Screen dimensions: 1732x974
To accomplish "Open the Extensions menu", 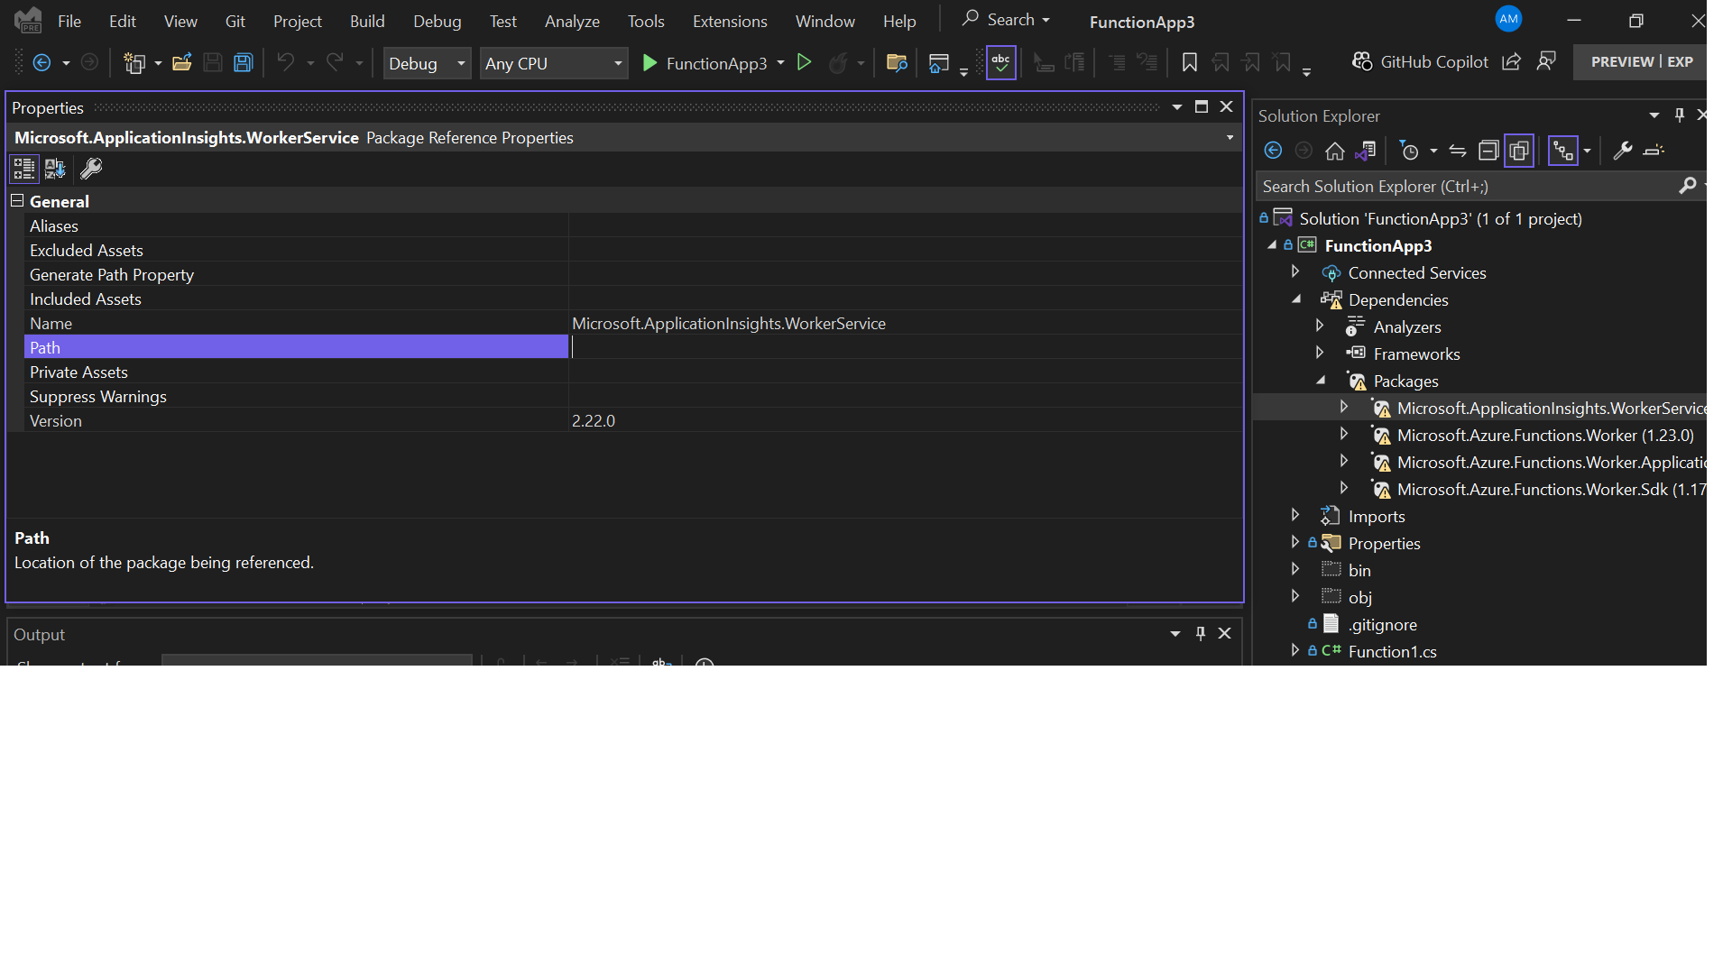I will point(730,21).
